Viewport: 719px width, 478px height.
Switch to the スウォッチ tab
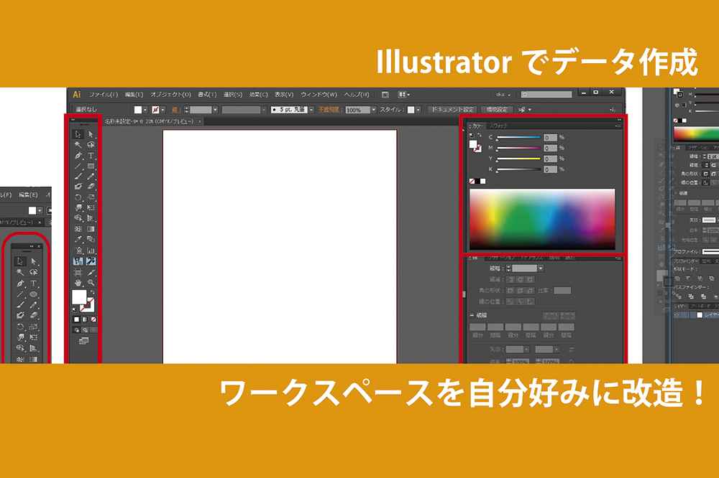[498, 126]
